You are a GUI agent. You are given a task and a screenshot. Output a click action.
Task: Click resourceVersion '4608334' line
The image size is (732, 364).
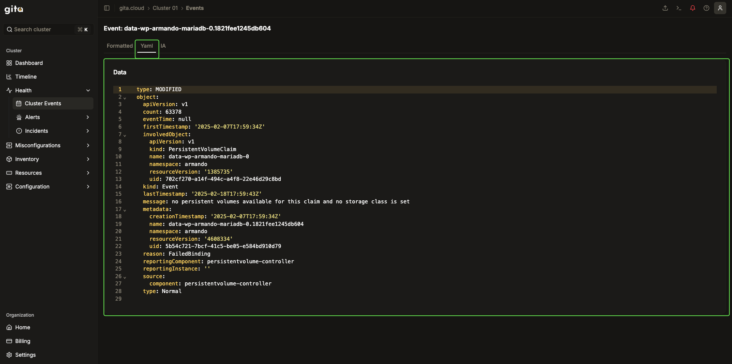[191, 239]
